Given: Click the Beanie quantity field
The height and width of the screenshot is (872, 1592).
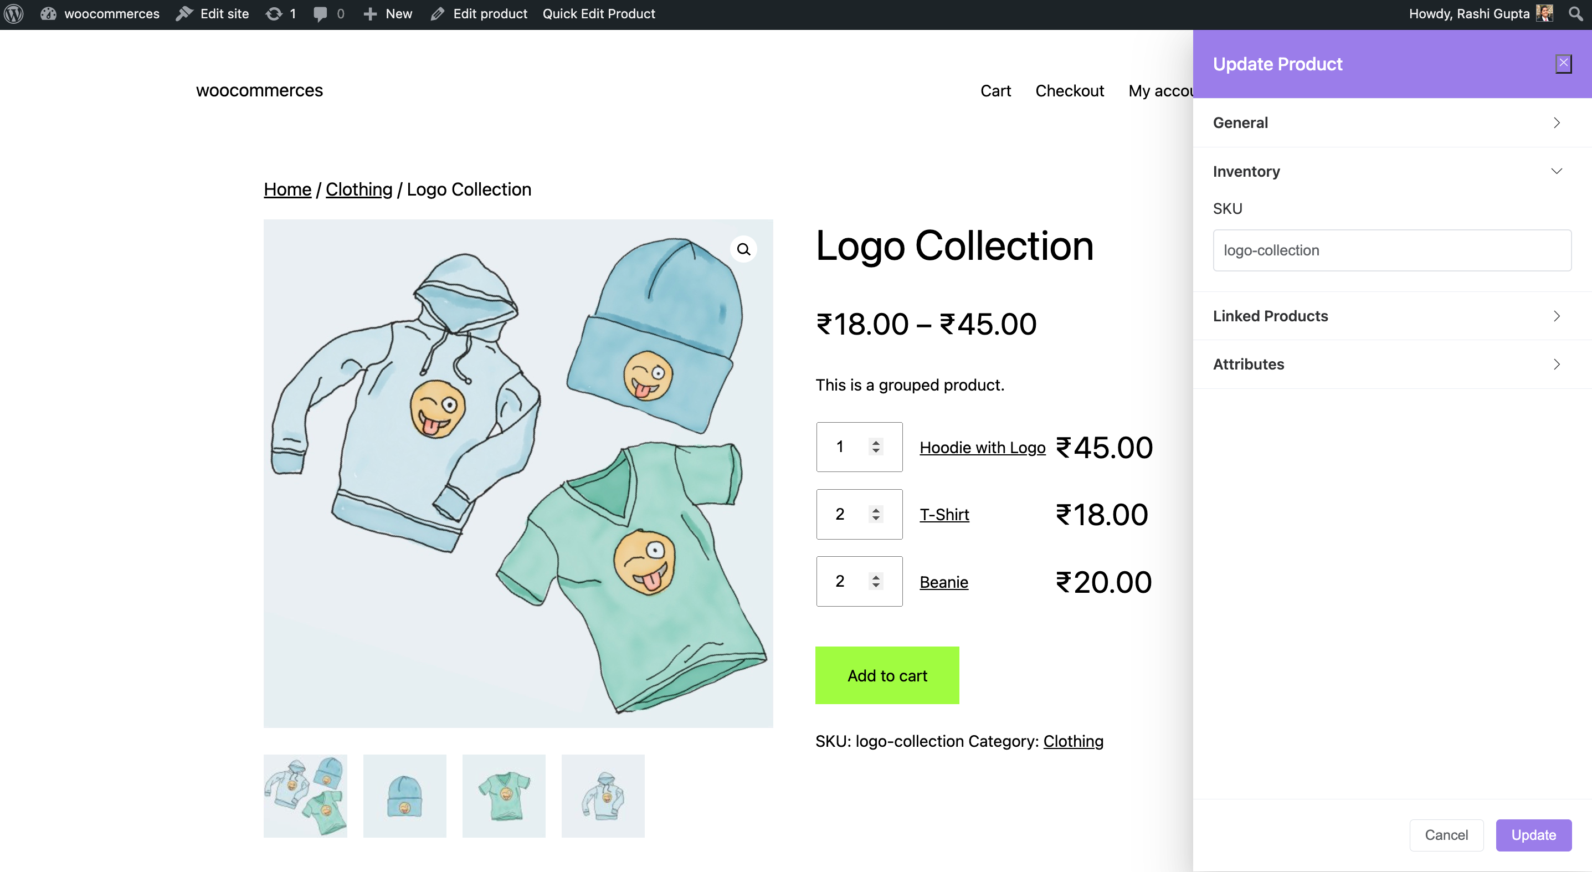Looking at the screenshot, I should tap(859, 582).
